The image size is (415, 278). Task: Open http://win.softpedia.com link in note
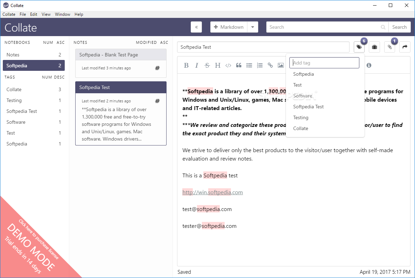click(212, 192)
